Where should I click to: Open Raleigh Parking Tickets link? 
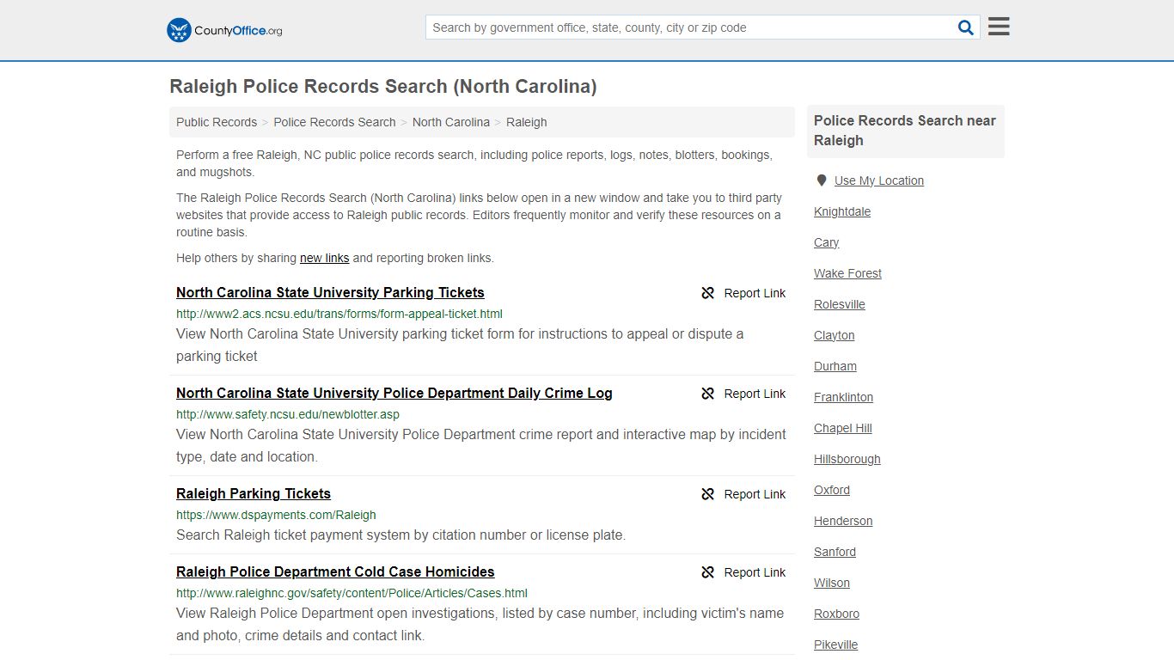tap(254, 493)
